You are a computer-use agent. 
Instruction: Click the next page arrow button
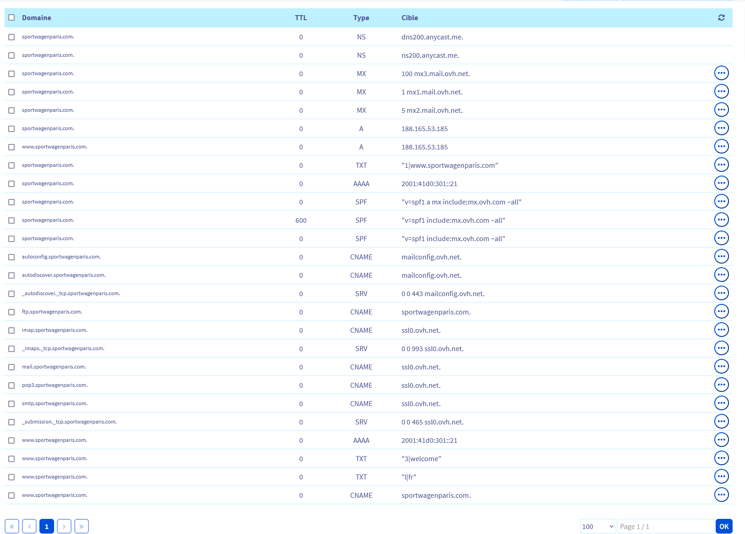click(x=64, y=527)
